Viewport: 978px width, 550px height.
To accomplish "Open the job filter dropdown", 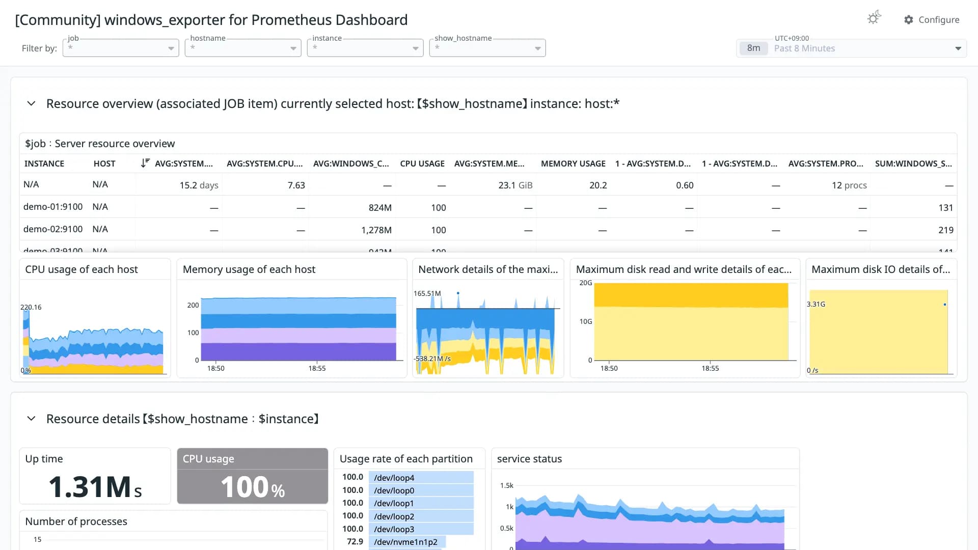I will pyautogui.click(x=121, y=48).
